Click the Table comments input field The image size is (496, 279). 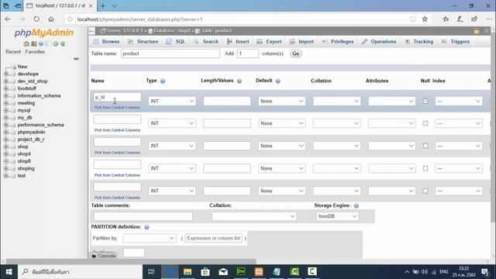(x=143, y=216)
